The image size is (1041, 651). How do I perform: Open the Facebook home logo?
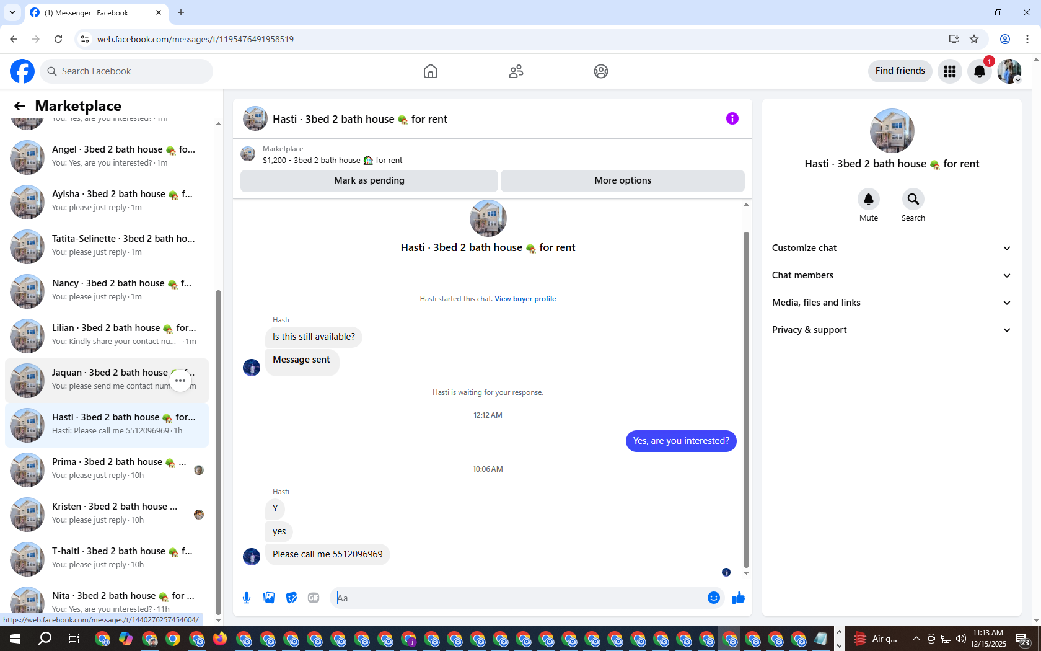tap(22, 71)
